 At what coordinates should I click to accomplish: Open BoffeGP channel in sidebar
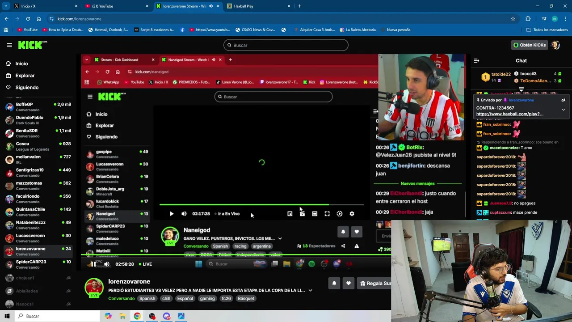[x=38, y=107]
